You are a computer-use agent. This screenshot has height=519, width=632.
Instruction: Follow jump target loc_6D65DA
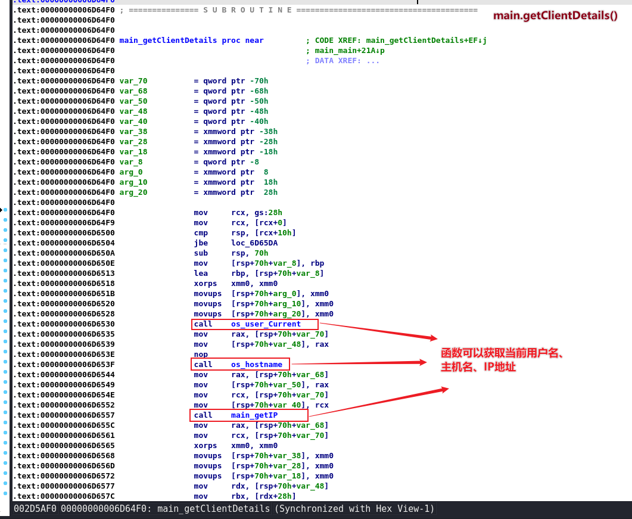coord(254,243)
